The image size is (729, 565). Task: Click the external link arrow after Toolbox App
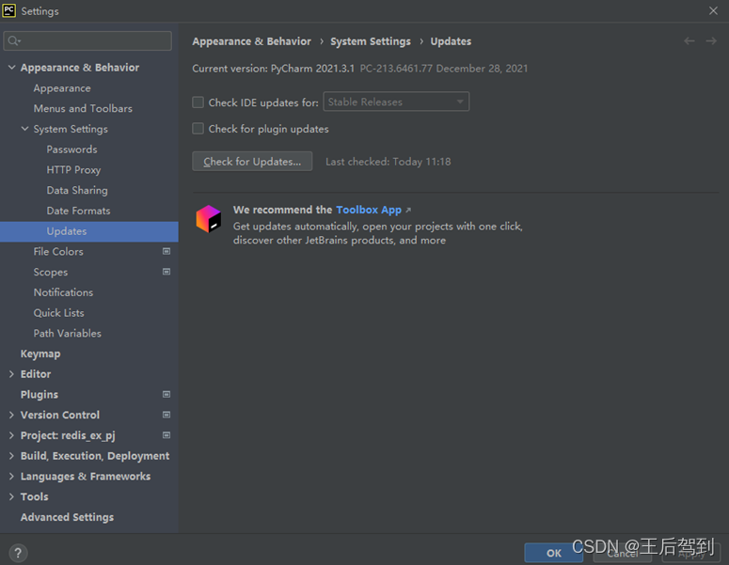[x=408, y=211]
